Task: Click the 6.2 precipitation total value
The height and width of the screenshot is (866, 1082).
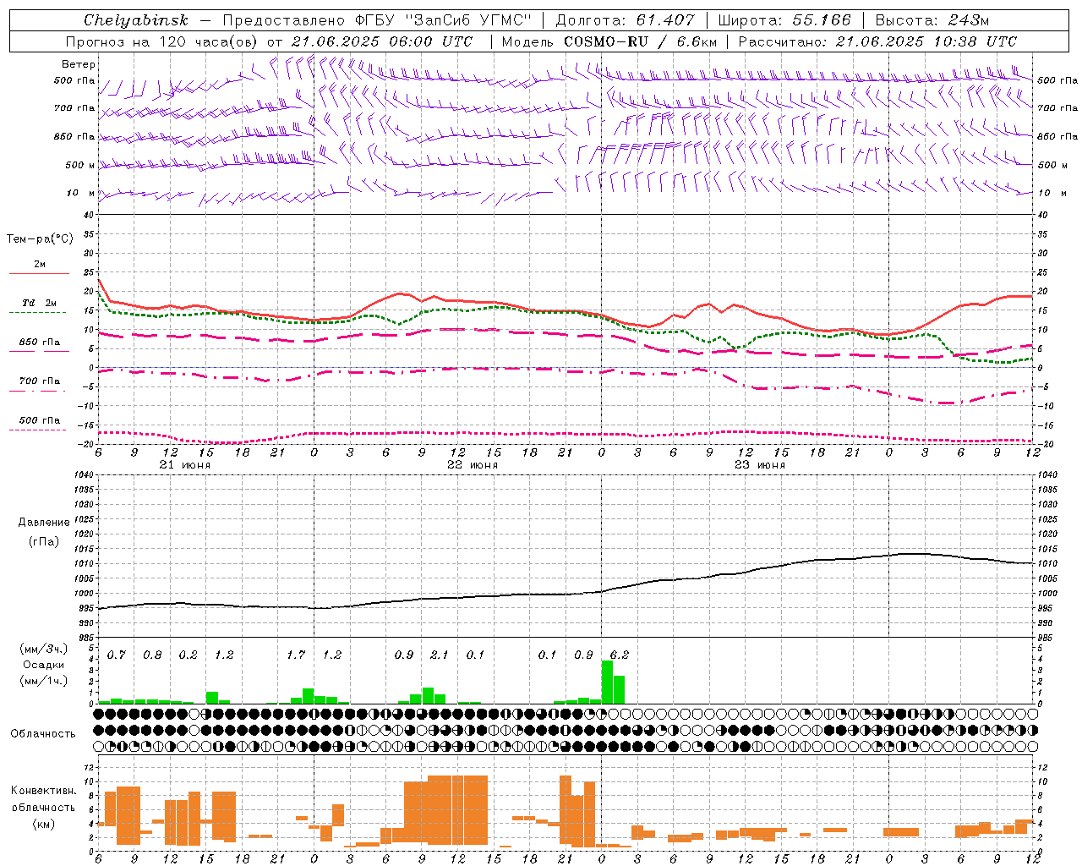Action: [x=620, y=655]
